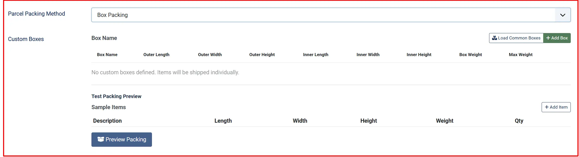Click the Add Item button
Screen dimensions: 579x157
click(556, 107)
